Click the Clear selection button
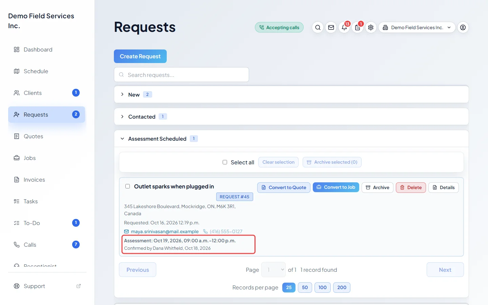Image resolution: width=488 pixels, height=305 pixels. point(278,162)
